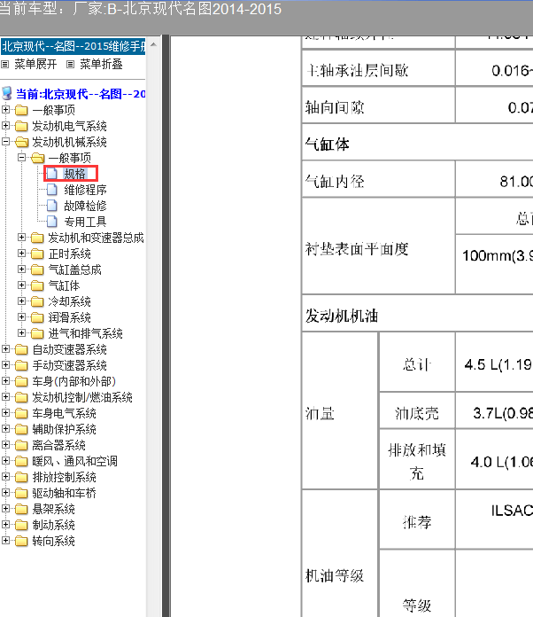Image resolution: width=533 pixels, height=617 pixels.
Task: Click the header 北京现代--名图--2015维修手册
Action: click(73, 46)
